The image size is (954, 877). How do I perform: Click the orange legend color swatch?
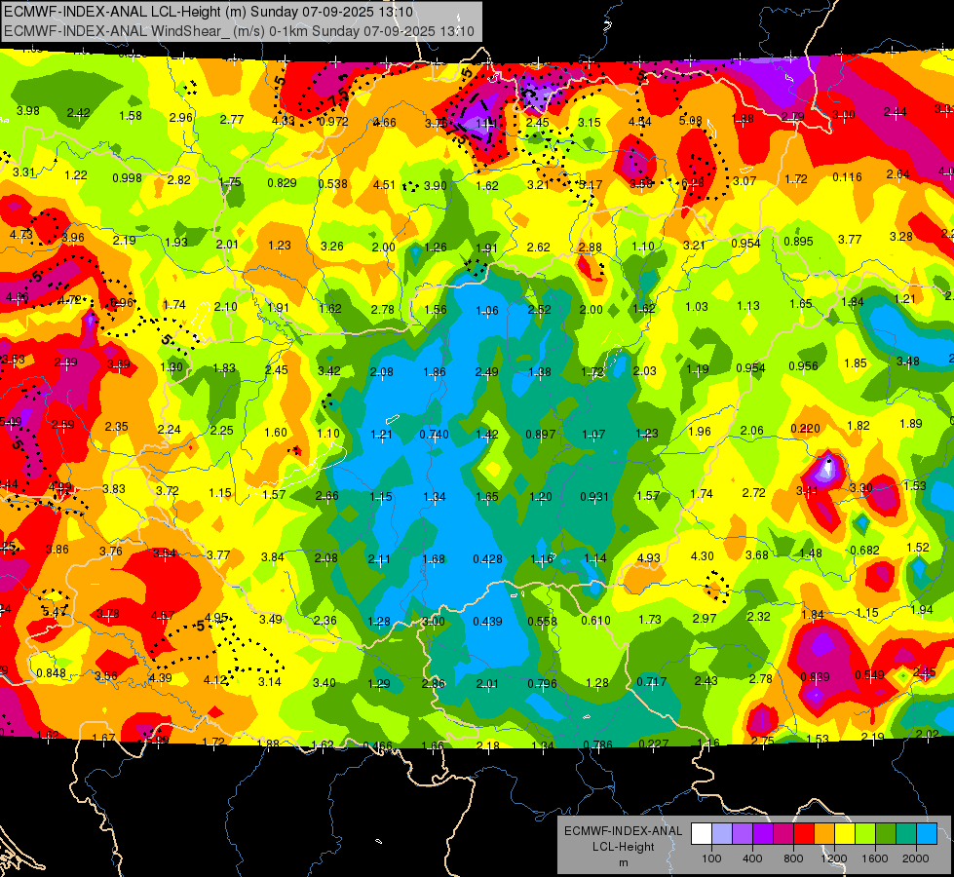[824, 833]
